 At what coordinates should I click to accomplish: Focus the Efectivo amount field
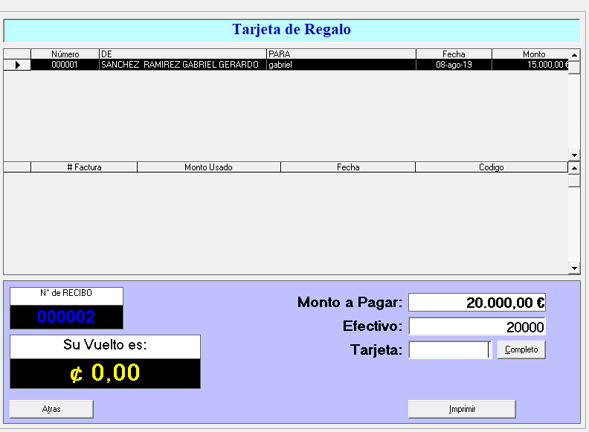pyautogui.click(x=477, y=326)
